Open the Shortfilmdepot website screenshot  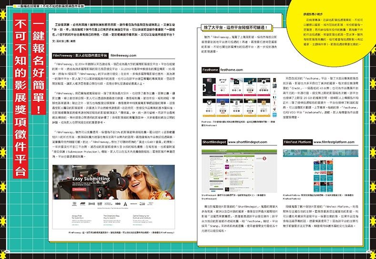click(x=239, y=171)
